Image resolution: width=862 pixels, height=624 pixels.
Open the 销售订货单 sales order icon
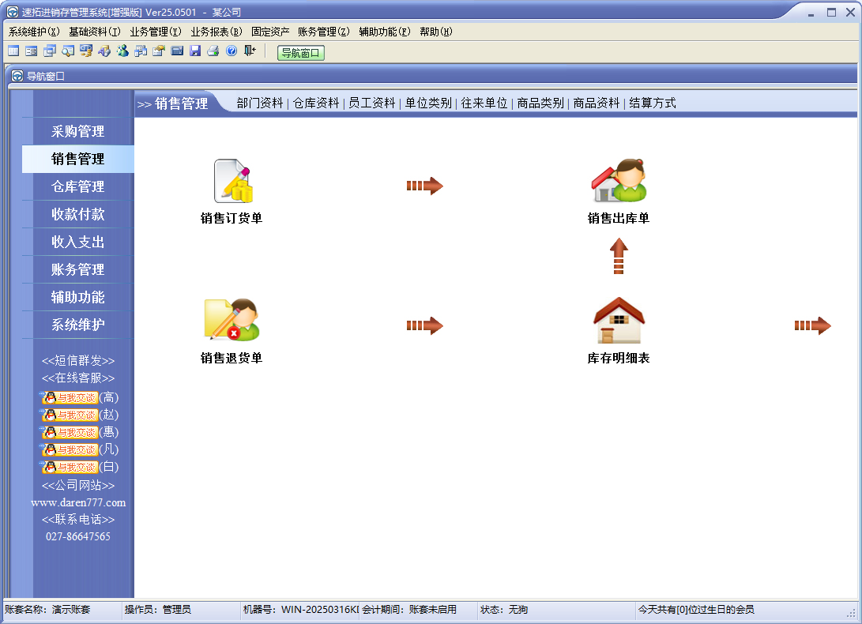tap(232, 182)
